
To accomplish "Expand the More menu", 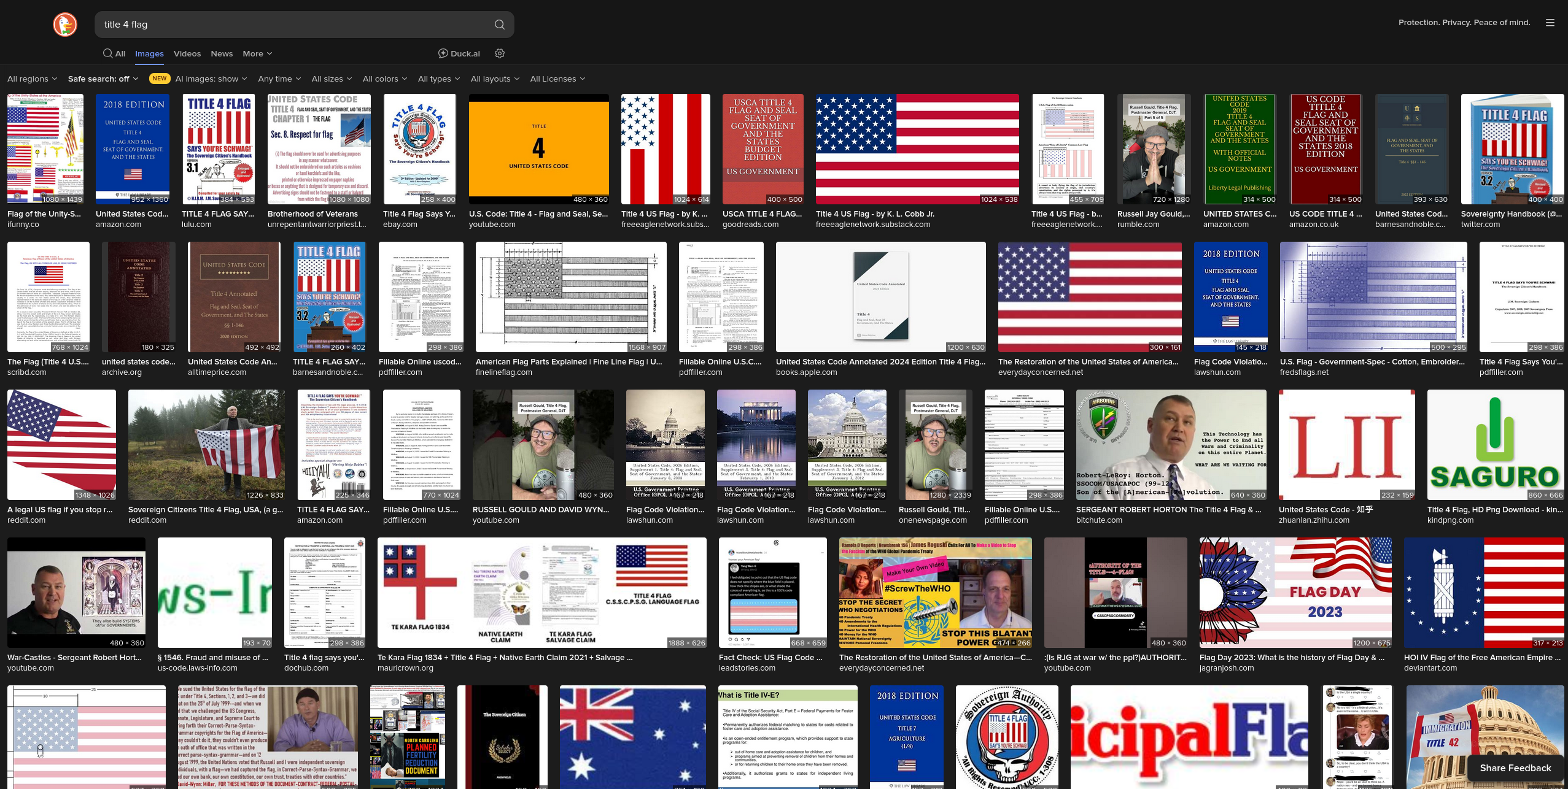I will pyautogui.click(x=257, y=53).
